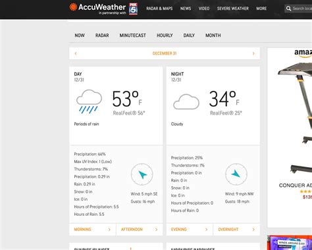Click "Precipitation: 25%" in night details
Screen dimensions: 312x250
(x=187, y=158)
